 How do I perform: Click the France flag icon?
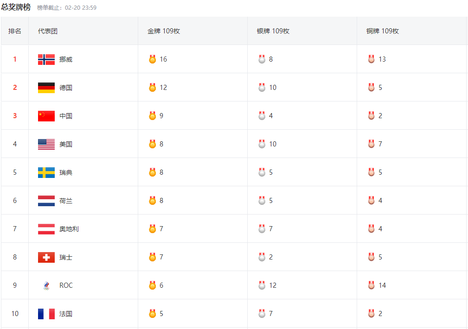click(46, 314)
